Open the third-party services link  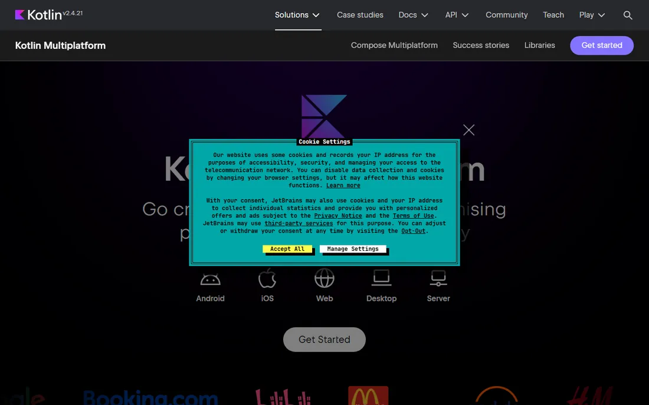[x=299, y=223]
